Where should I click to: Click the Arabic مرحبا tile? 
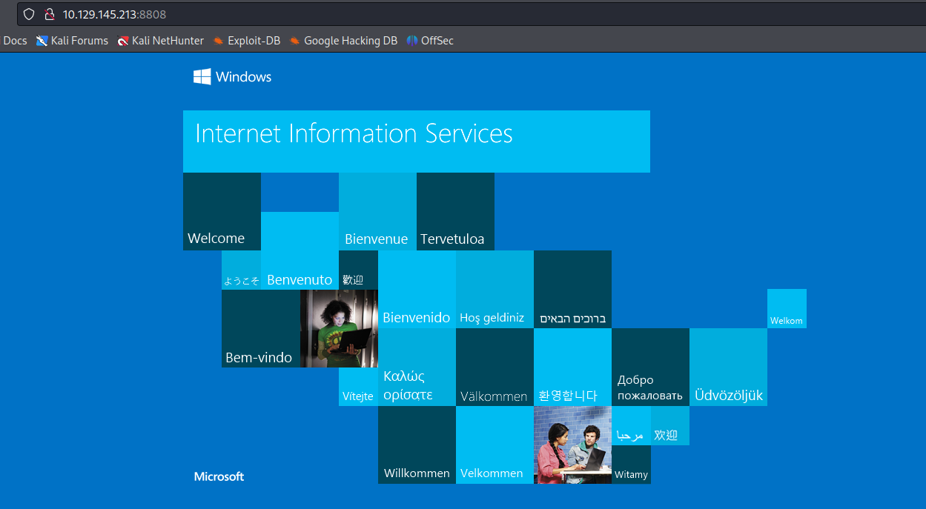click(631, 425)
